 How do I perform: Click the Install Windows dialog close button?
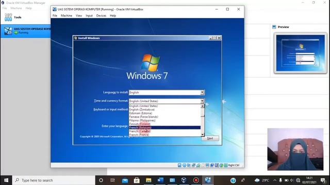[219, 38]
